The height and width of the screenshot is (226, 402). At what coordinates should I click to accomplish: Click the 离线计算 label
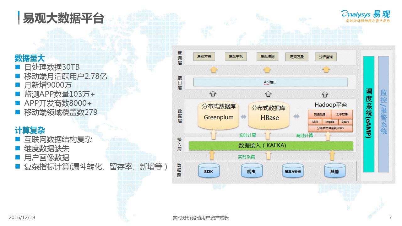tap(304, 136)
